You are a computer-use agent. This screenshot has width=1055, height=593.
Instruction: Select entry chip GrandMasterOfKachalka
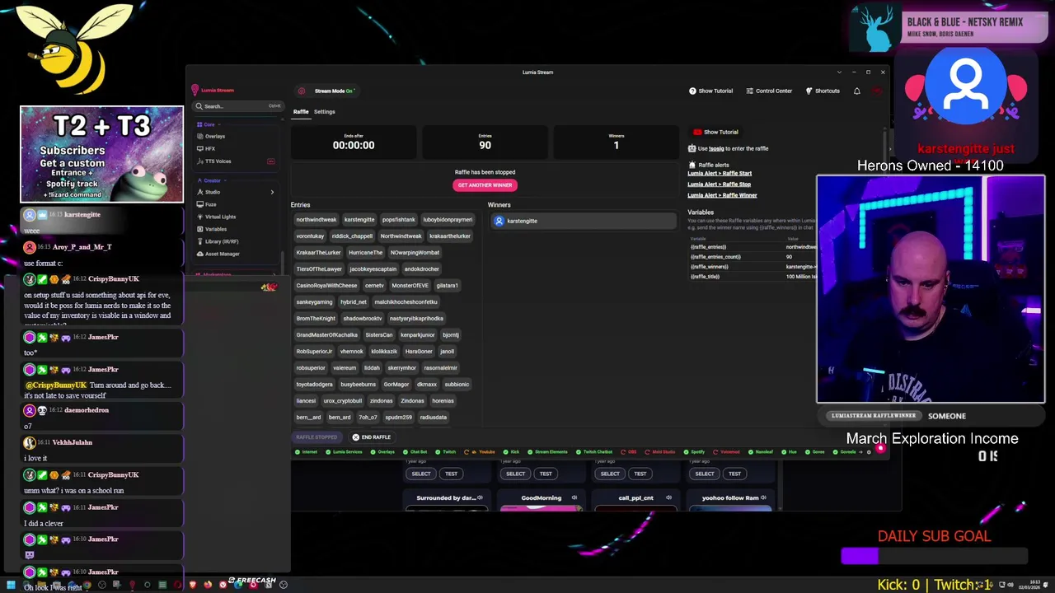pyautogui.click(x=326, y=335)
